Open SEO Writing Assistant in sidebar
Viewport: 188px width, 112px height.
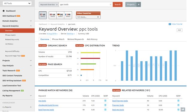(x=12, y=81)
